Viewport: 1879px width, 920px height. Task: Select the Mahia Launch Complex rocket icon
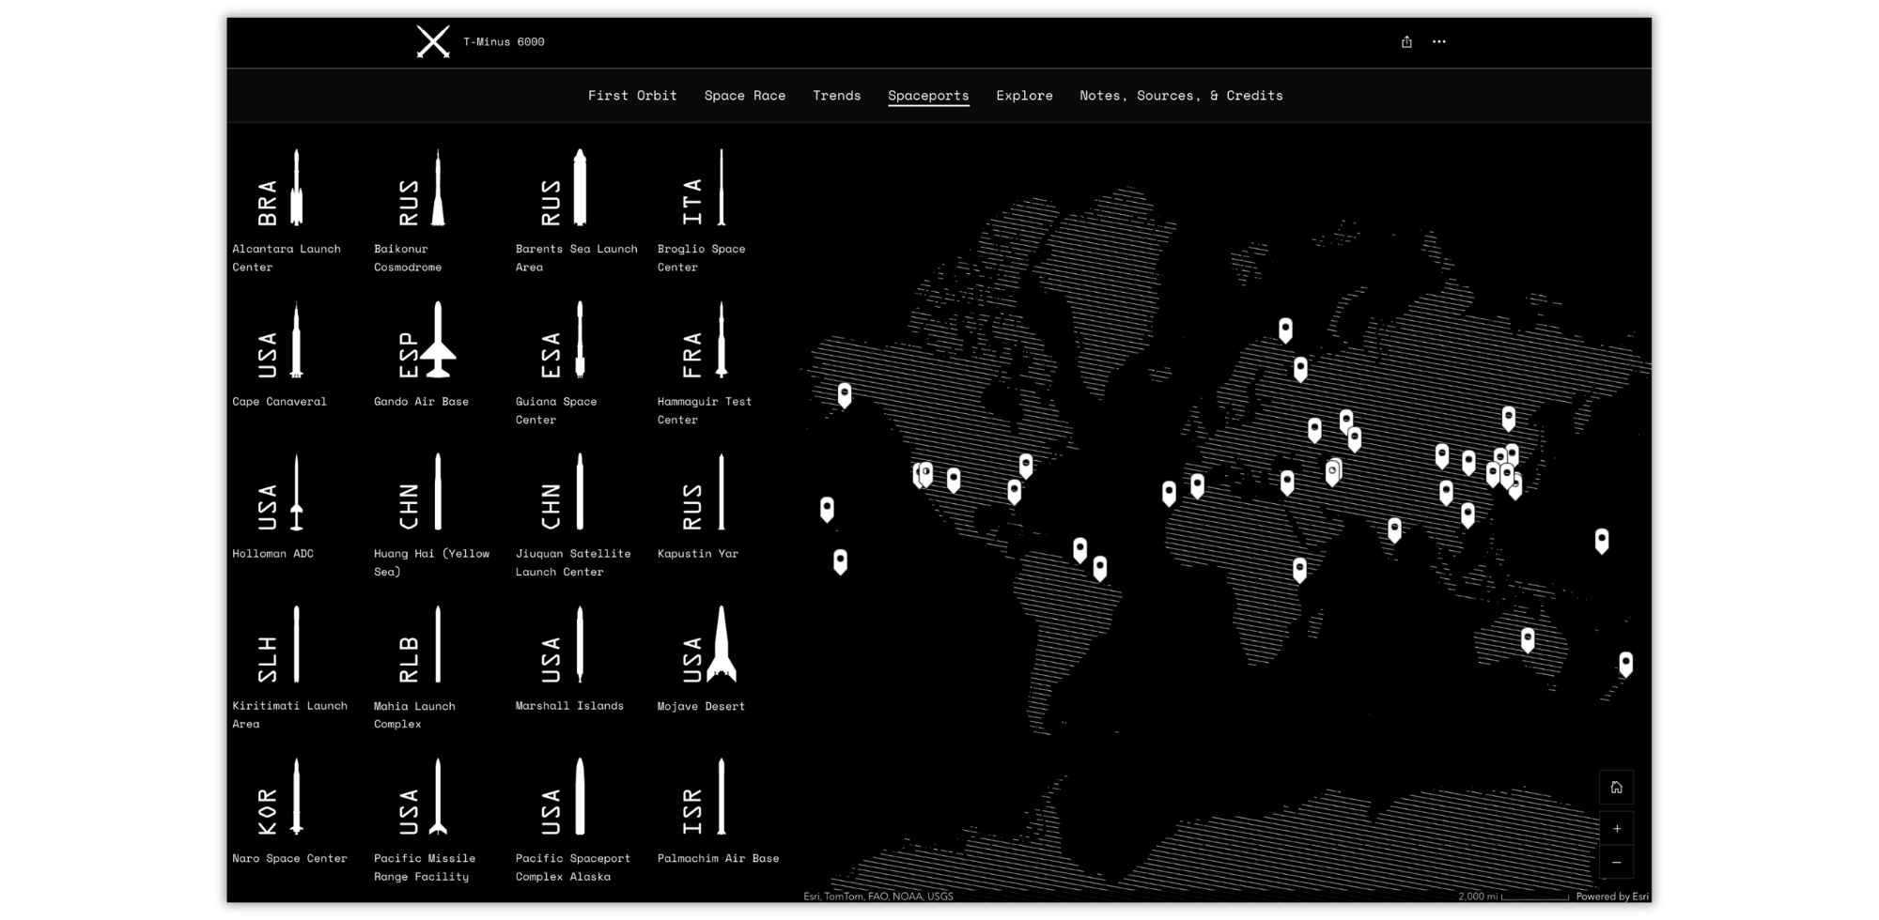click(x=438, y=645)
